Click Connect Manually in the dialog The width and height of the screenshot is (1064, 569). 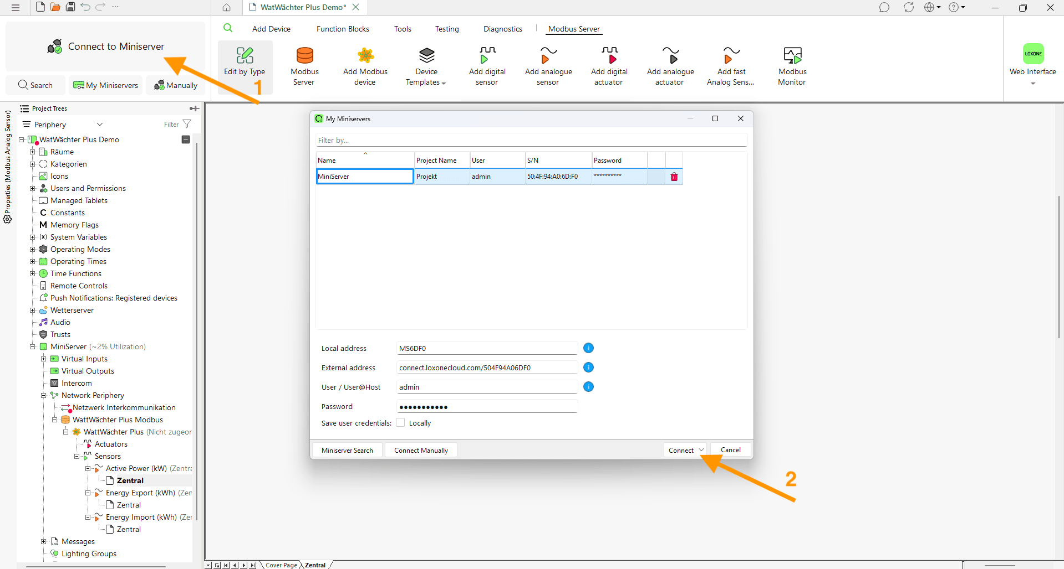421,450
